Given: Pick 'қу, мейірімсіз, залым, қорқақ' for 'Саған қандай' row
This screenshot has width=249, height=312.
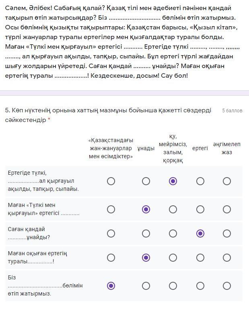Looking at the screenshot, I should tap(173, 233).
